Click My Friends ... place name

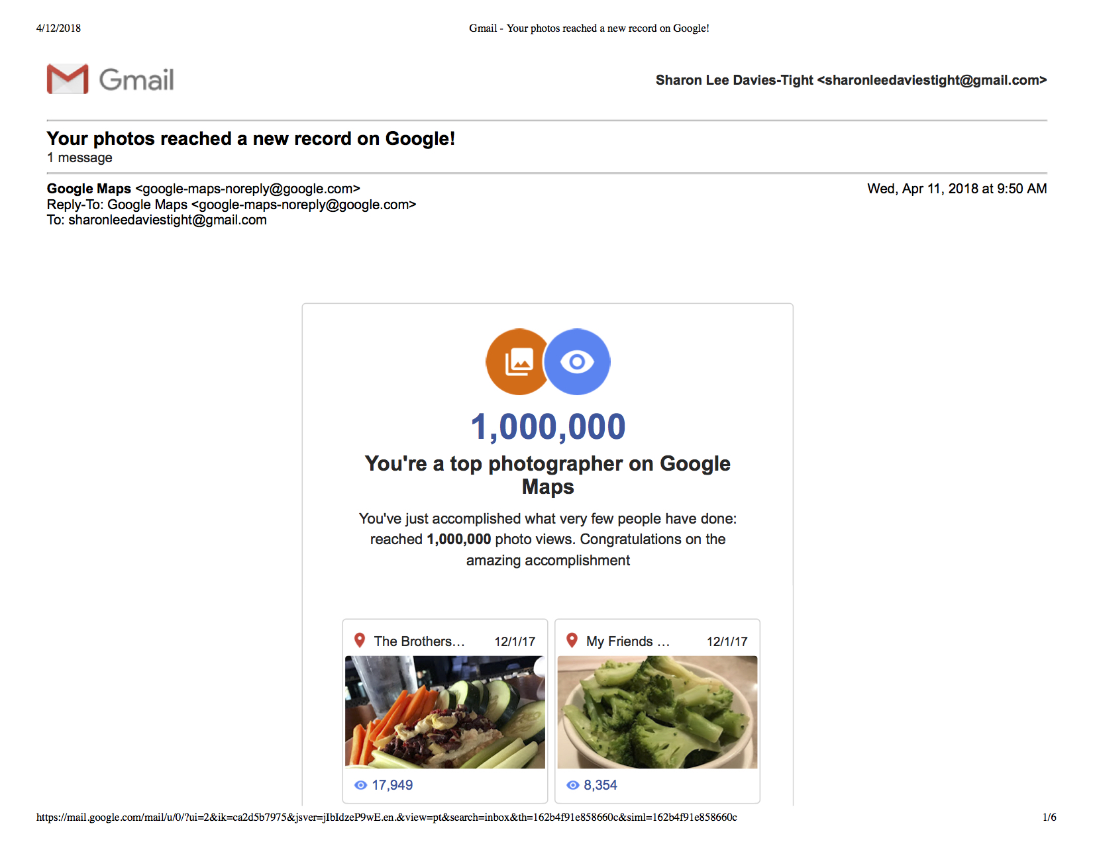(627, 641)
